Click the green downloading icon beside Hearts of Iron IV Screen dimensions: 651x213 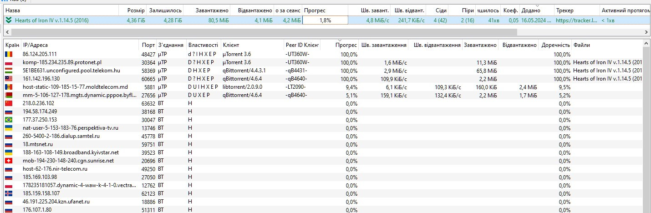click(9, 20)
